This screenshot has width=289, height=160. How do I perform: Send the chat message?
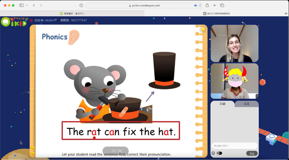pos(252,153)
